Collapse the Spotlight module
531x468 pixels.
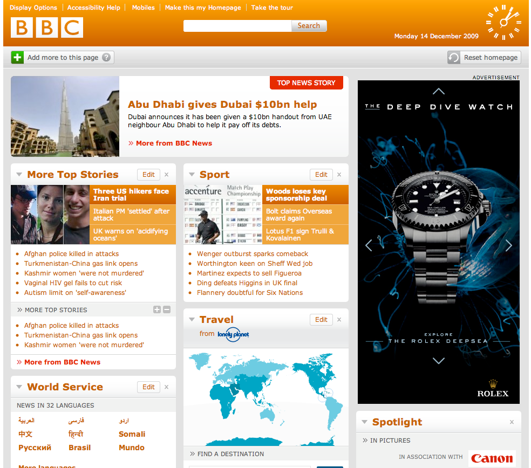(364, 422)
